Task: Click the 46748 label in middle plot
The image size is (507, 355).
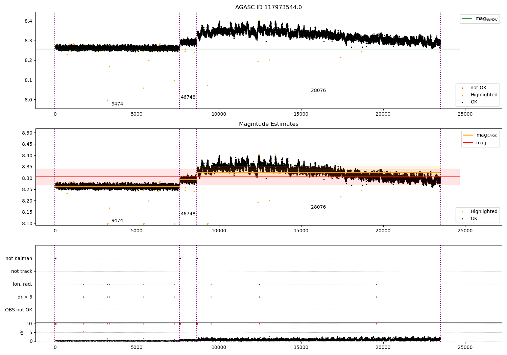Action: (x=188, y=214)
